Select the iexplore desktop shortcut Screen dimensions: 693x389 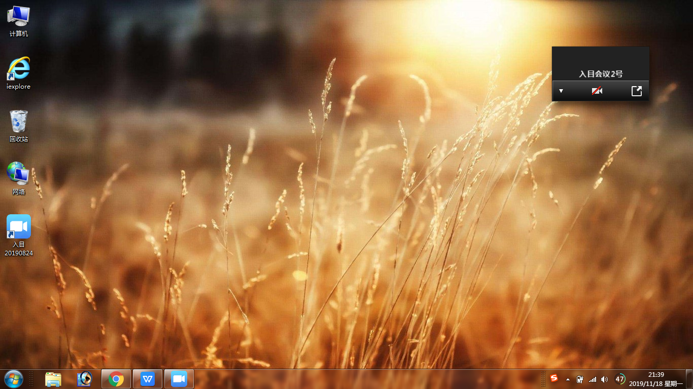pos(19,73)
